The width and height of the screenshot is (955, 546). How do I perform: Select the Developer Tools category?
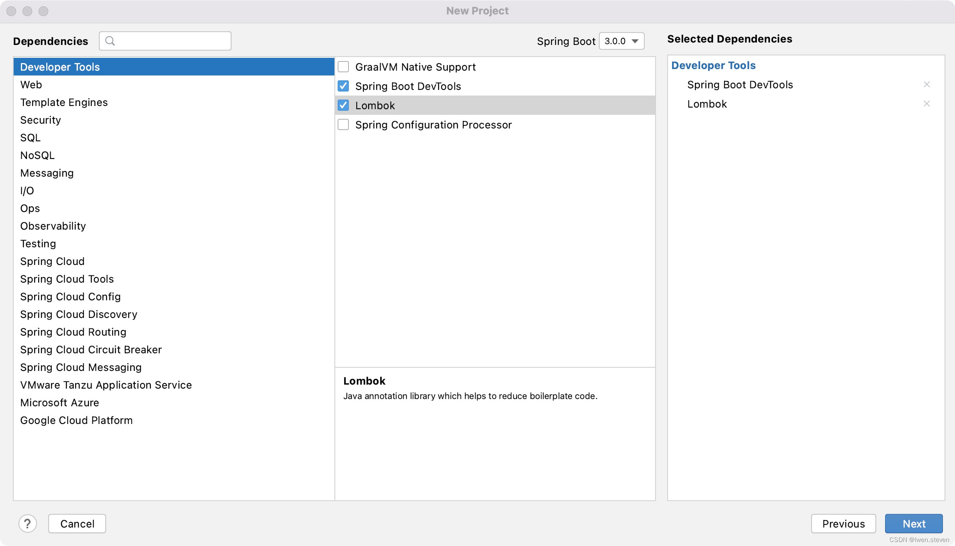pos(174,67)
